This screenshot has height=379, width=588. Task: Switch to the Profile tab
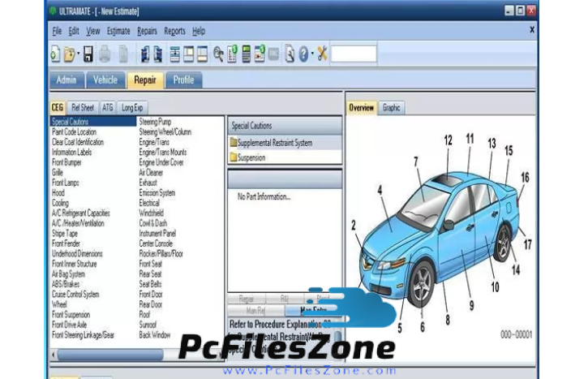point(184,80)
